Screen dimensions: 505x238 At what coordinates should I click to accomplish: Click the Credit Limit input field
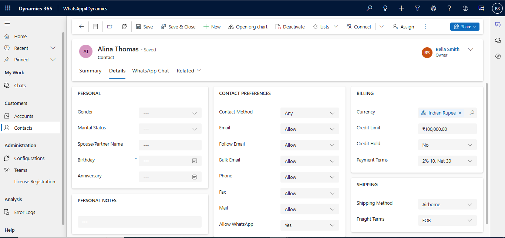click(447, 129)
